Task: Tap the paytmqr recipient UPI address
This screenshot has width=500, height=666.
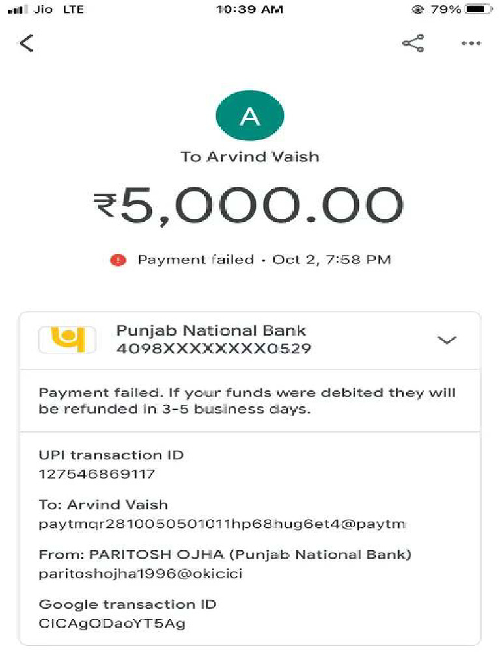Action: tap(222, 524)
